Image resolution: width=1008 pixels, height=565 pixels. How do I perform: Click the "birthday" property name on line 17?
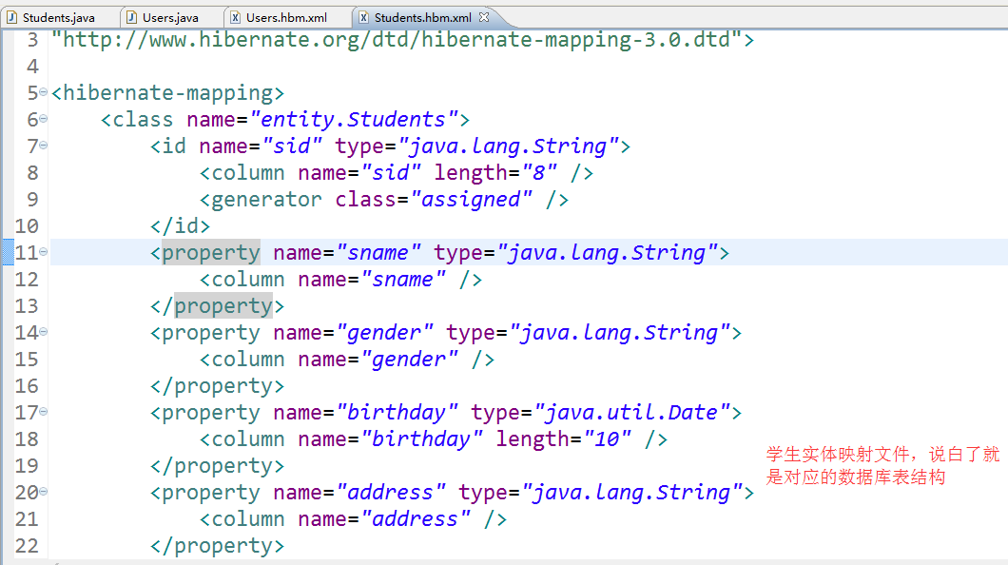tap(397, 412)
